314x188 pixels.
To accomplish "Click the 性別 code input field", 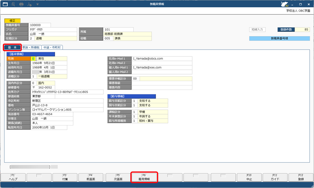I will (x=33, y=58).
